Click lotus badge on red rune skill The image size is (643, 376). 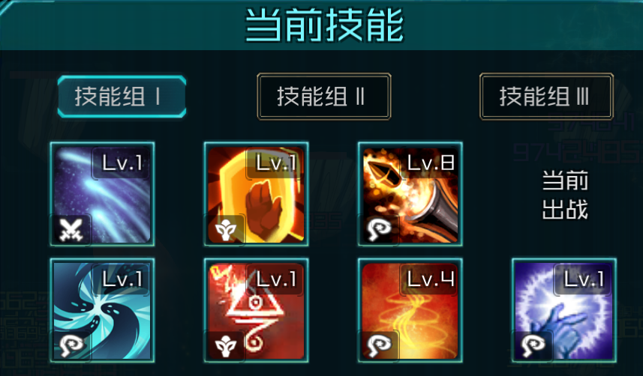point(225,345)
